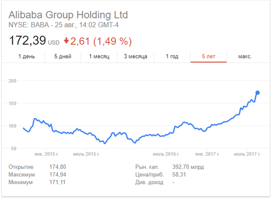Click the 172,39 current price
Viewport: 272px width, 199px height.
click(x=27, y=41)
